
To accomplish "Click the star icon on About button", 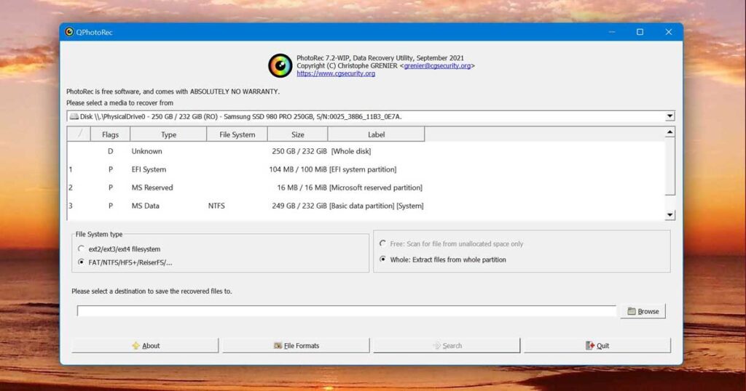I will 136,346.
